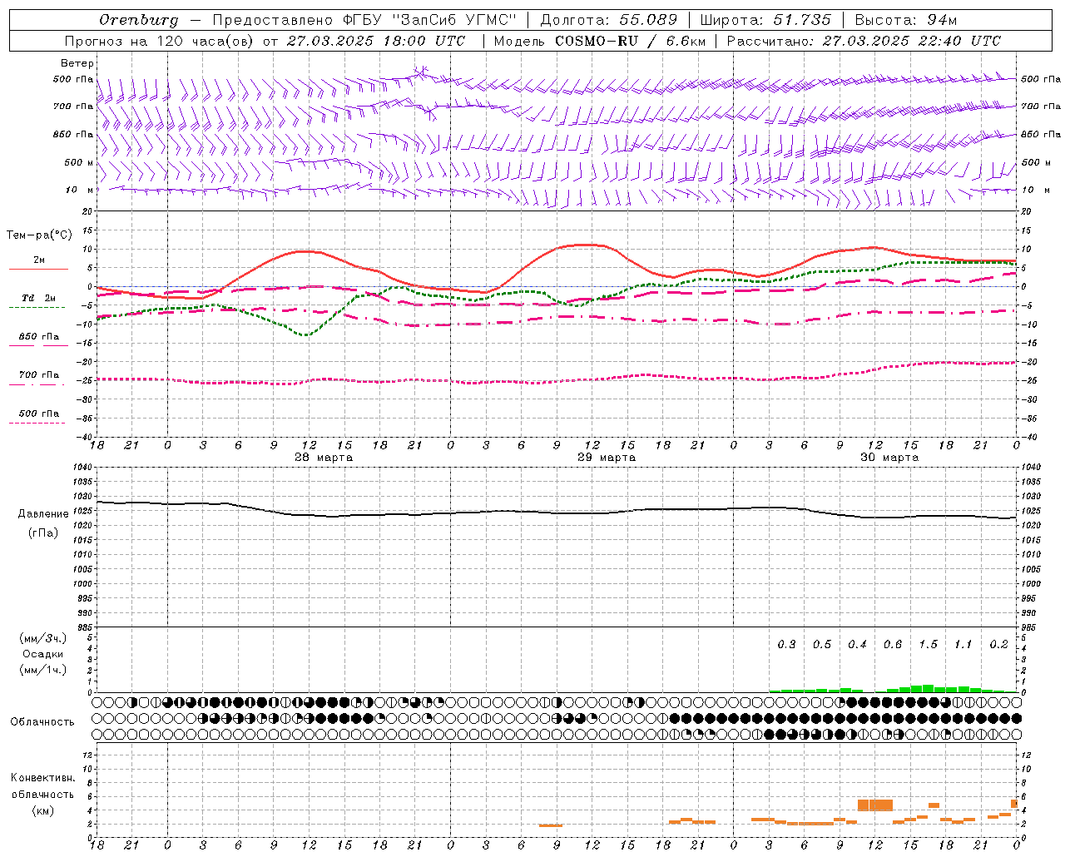The image size is (1065, 852).
Task: Click the 700 гПа temperature legend entry
Action: coord(38,375)
